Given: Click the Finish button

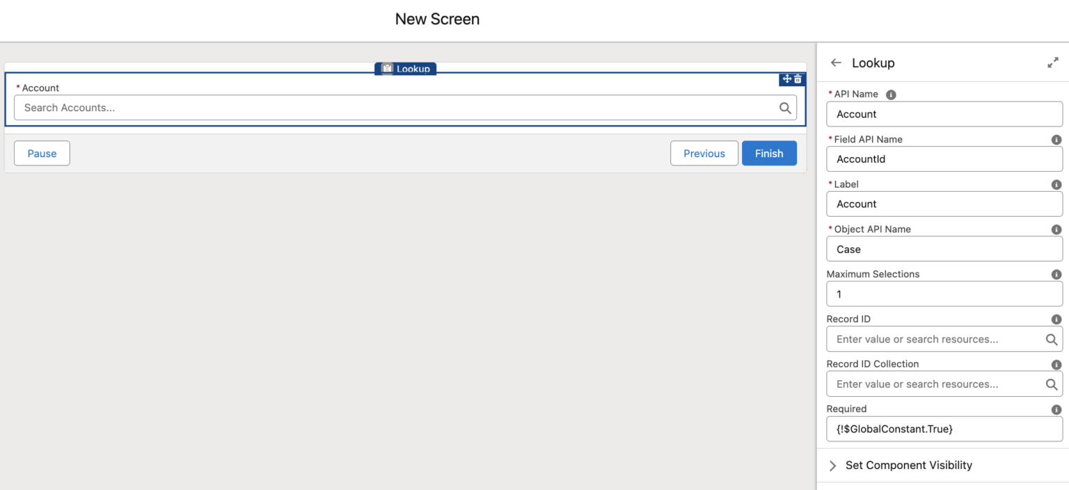Looking at the screenshot, I should click(769, 153).
